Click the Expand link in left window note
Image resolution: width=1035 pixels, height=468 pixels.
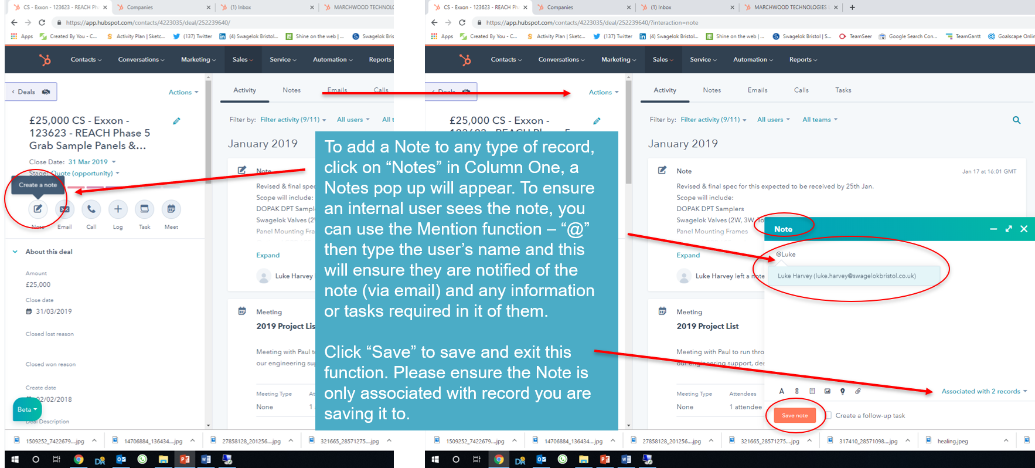click(x=268, y=255)
